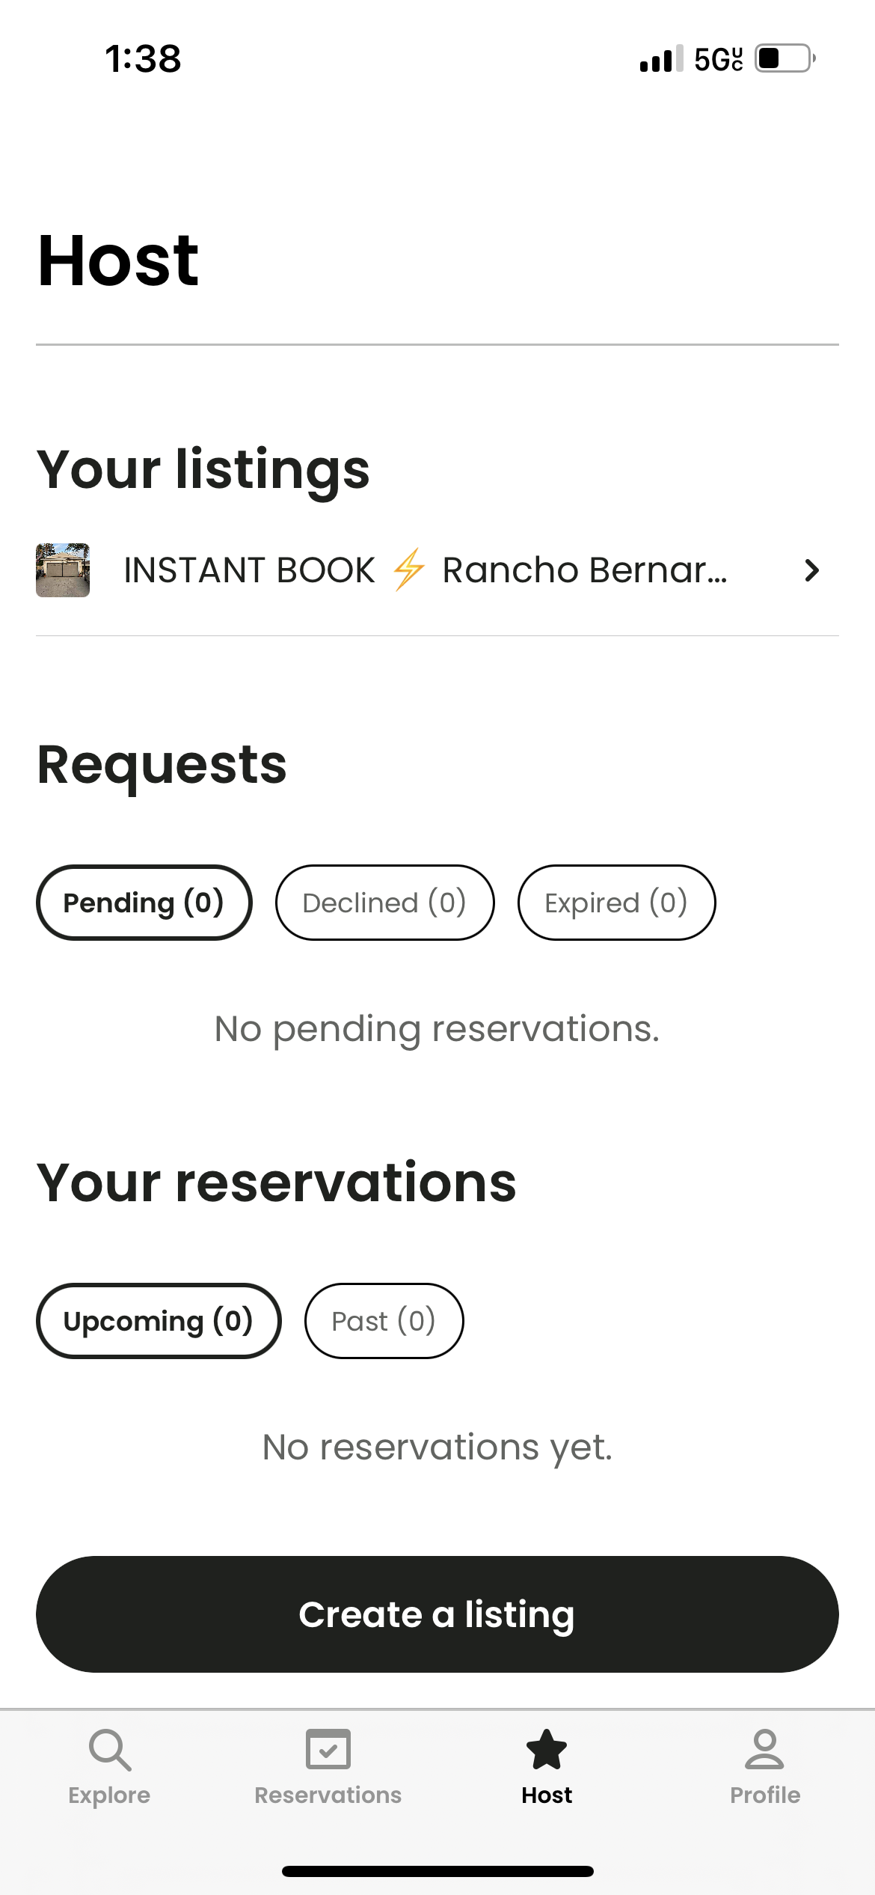This screenshot has height=1895, width=875.
Task: Tap the Rancho Bernar... listing title
Action: pos(585,570)
